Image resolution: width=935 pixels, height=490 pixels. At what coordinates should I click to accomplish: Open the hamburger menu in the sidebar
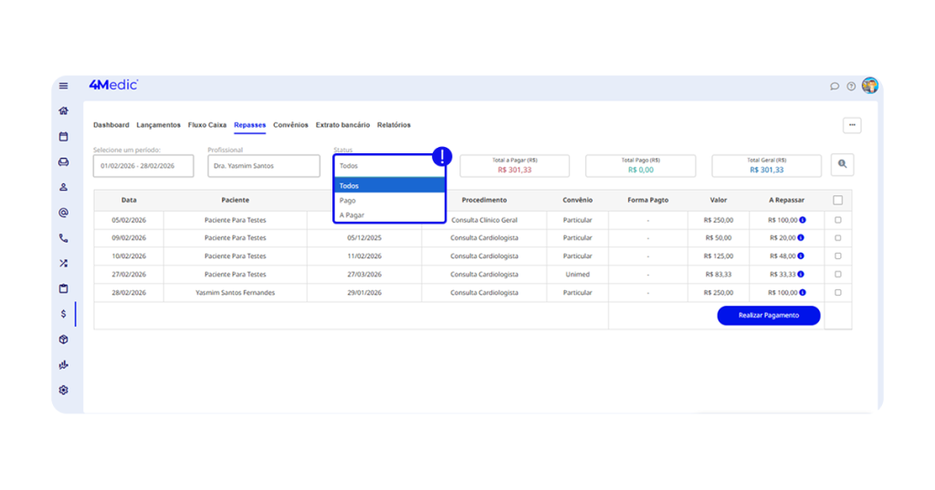coord(64,86)
